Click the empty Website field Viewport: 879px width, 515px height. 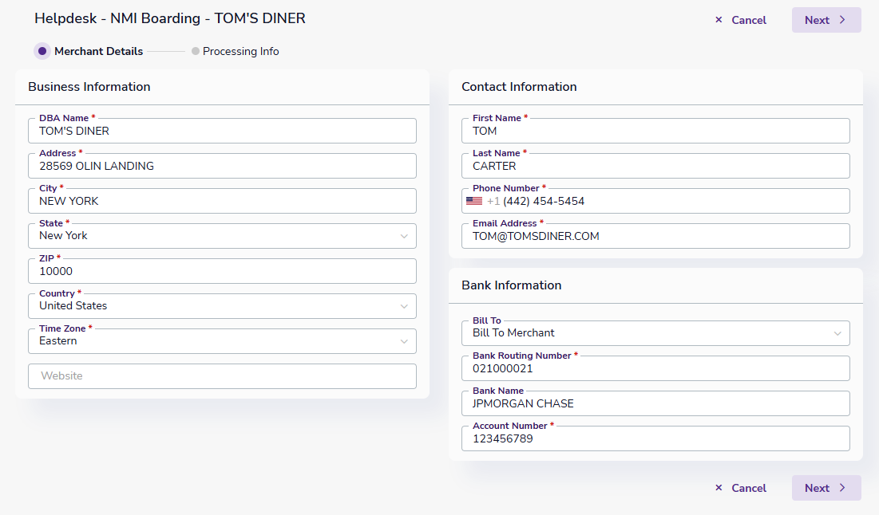coord(222,376)
